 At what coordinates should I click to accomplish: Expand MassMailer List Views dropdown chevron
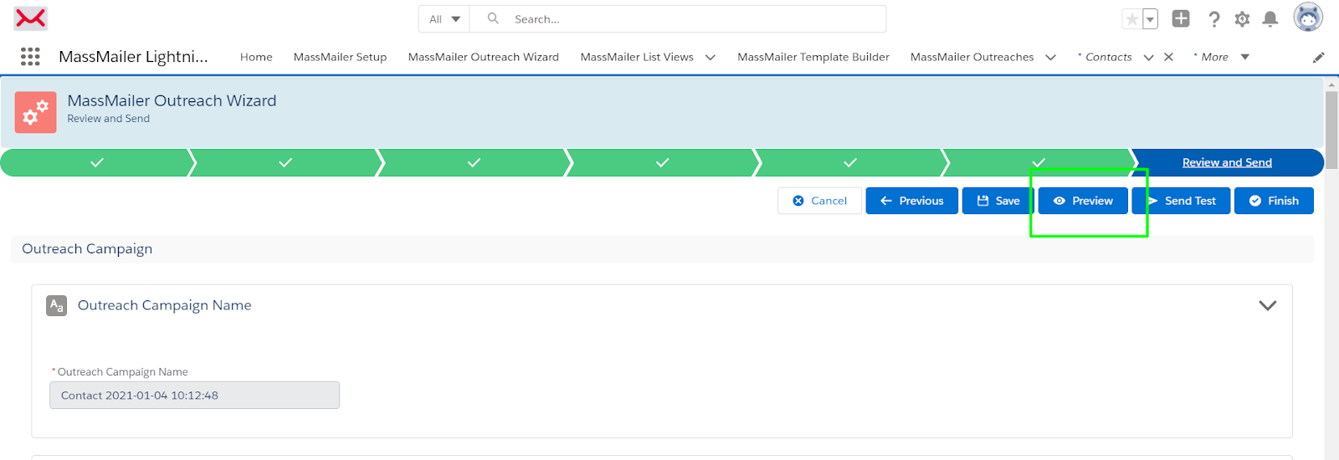click(711, 57)
